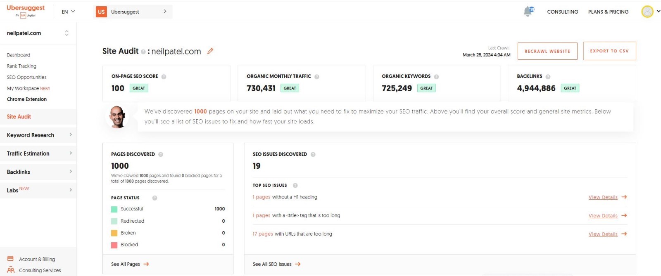Expand the Traffic Estimation menu
661x276 pixels.
[38, 153]
